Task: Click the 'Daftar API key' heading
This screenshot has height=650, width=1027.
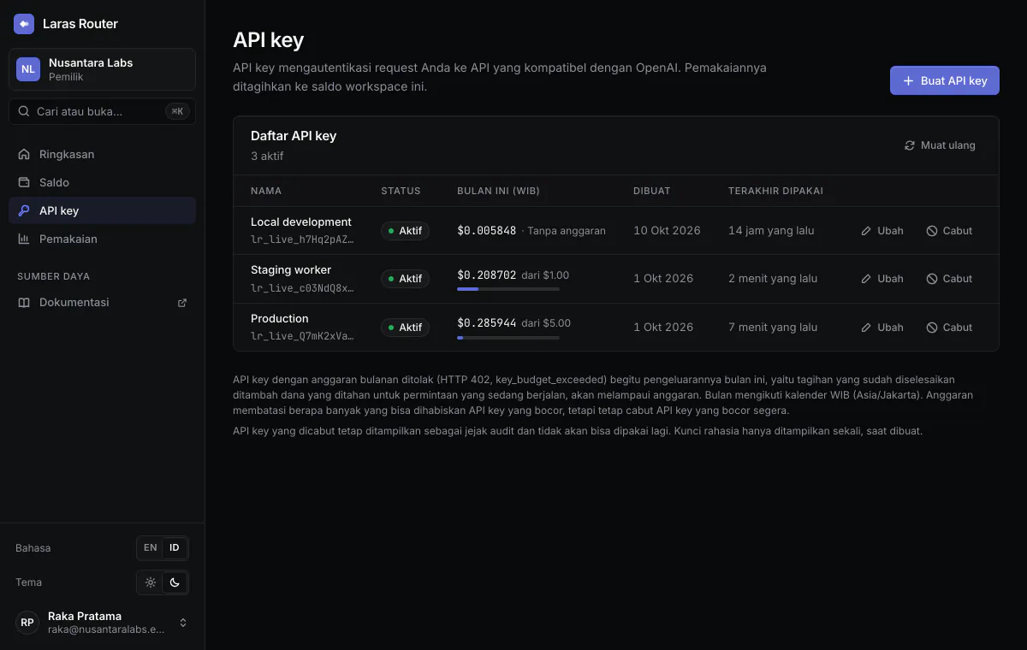Action: click(294, 135)
